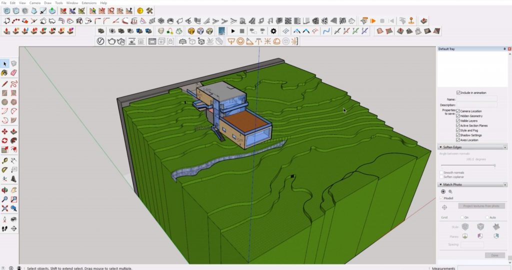This screenshot has width=512, height=270.
Task: Click the Done button in Match Photo
Action: click(x=494, y=255)
